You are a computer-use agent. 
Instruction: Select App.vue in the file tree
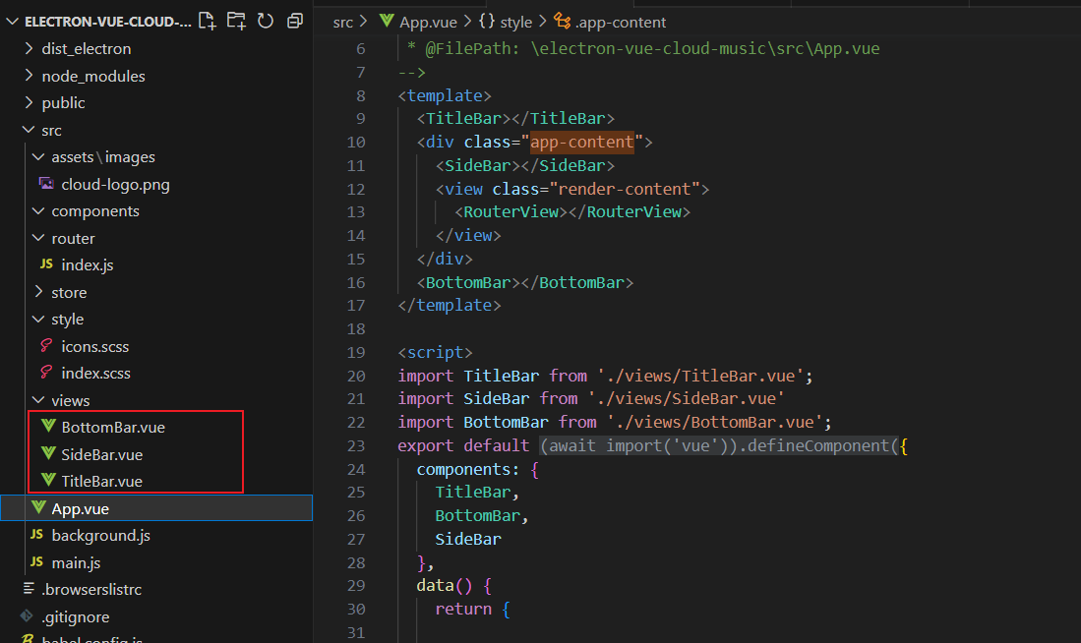[156, 508]
